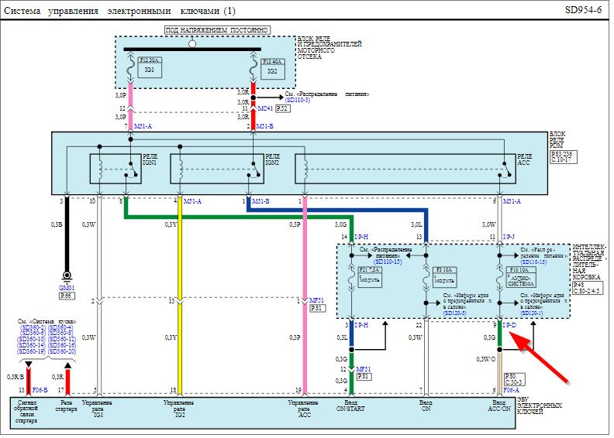Screen dimensions: 614x438
Task: Open the SD120-5 fuse information link
Action: 454,313
